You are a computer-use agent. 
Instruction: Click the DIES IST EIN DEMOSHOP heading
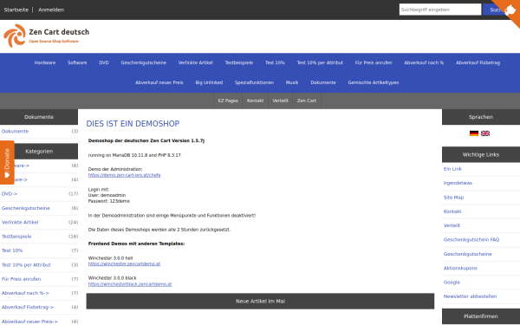[133, 124]
